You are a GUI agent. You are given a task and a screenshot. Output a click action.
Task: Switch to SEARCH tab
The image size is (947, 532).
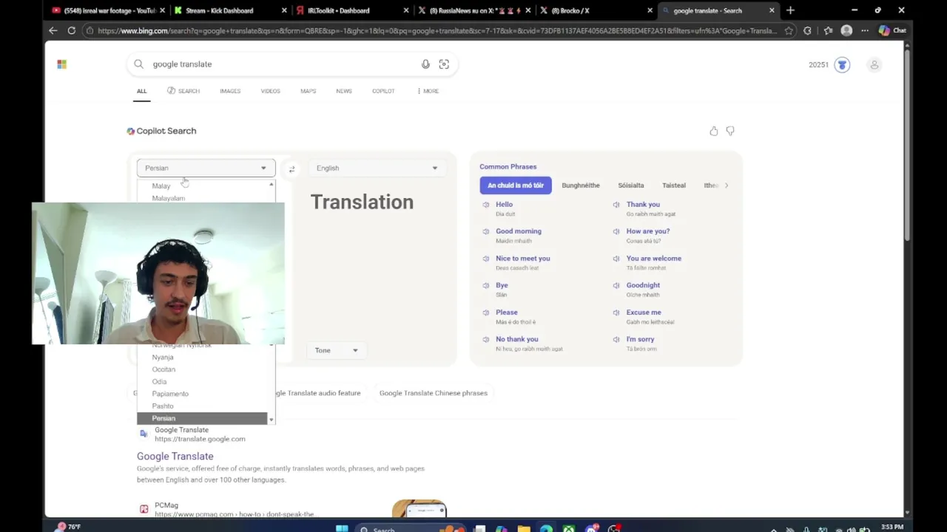183,91
